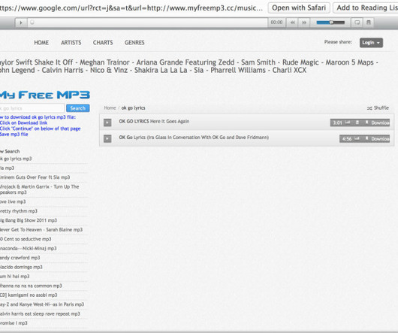Click the player seek progress bar
Viewport: 398px width, 333px height.
(x=147, y=23)
